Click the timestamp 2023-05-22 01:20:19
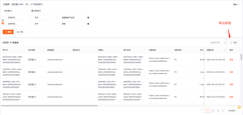This screenshot has height=115, width=243. pyautogui.click(x=216, y=72)
